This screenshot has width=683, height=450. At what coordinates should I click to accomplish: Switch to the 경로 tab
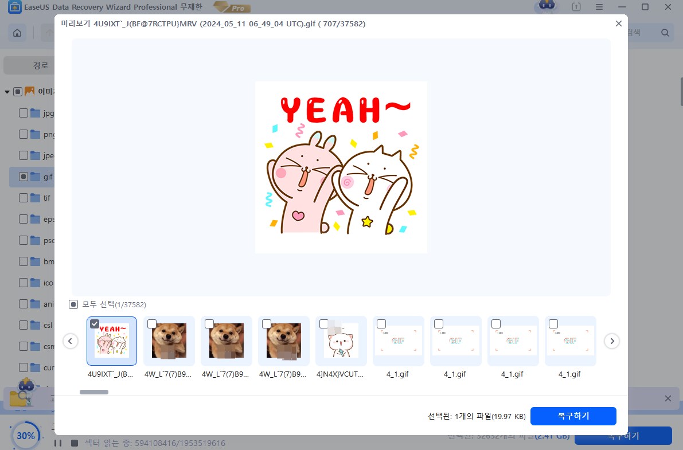coord(41,65)
